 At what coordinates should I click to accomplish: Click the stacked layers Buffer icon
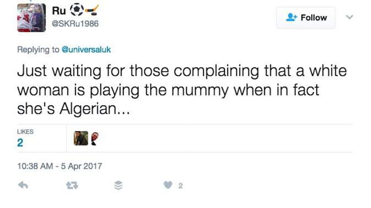[x=118, y=186]
